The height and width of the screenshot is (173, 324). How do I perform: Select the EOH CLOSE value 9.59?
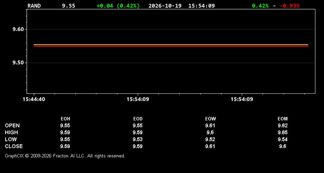click(x=65, y=146)
